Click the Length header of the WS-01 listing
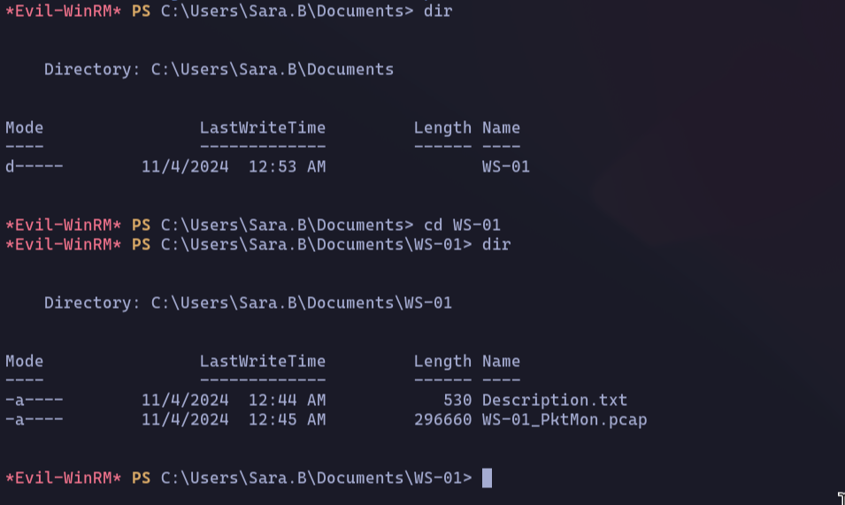The image size is (845, 505). coord(442,361)
